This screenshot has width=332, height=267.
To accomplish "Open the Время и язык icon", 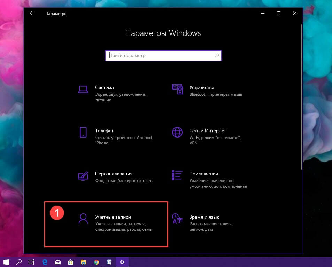I will (x=177, y=219).
